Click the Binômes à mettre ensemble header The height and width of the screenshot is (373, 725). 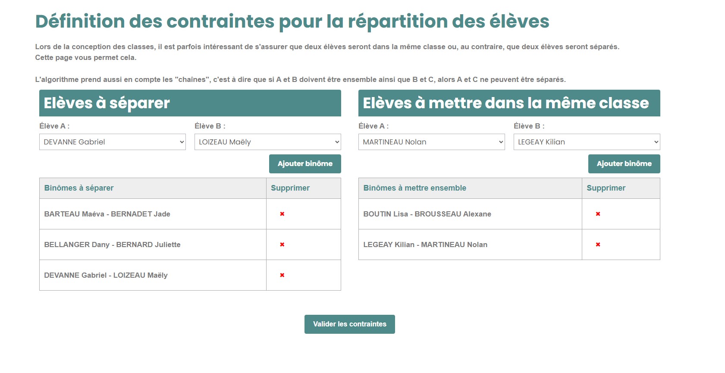[x=414, y=188]
